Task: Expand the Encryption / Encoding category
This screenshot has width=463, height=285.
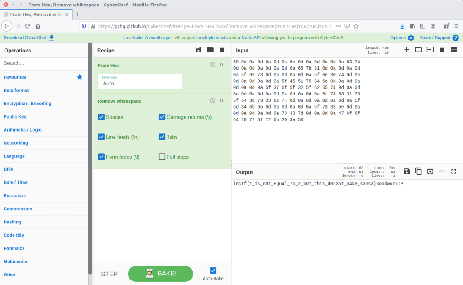Action: 27,104
